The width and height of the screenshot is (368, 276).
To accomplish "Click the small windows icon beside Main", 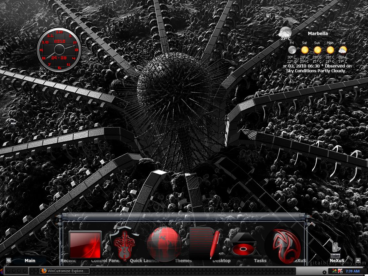I will [8, 260].
